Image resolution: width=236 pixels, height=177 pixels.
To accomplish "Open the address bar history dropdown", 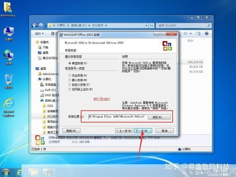I will pyautogui.click(x=146, y=25).
